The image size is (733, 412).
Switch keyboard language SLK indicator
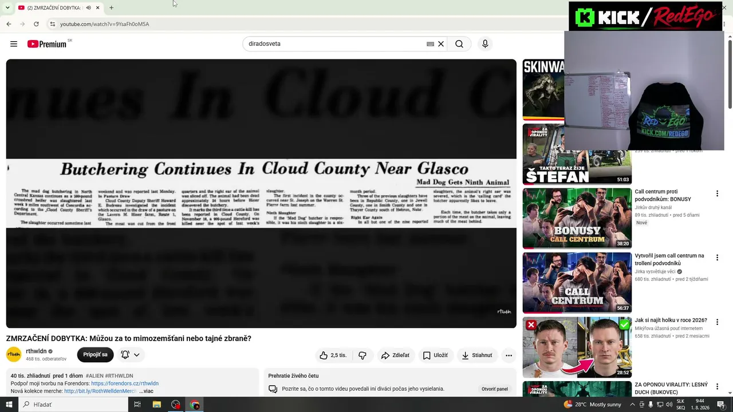click(681, 405)
